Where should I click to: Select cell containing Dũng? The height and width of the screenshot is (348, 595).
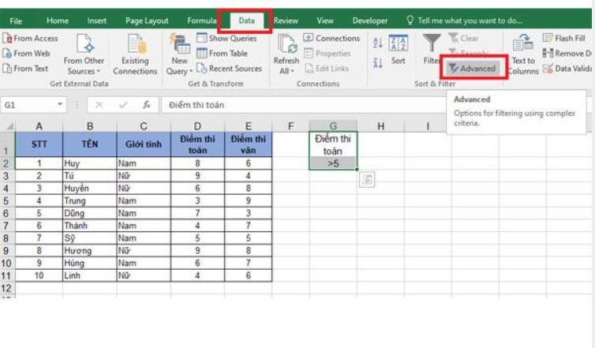(x=89, y=213)
